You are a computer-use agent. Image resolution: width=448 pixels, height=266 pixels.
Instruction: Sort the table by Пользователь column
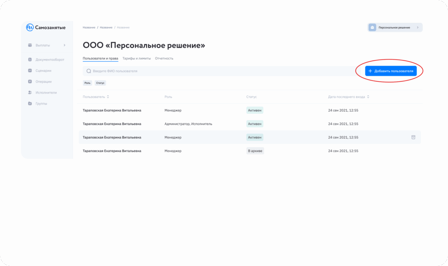(x=96, y=97)
